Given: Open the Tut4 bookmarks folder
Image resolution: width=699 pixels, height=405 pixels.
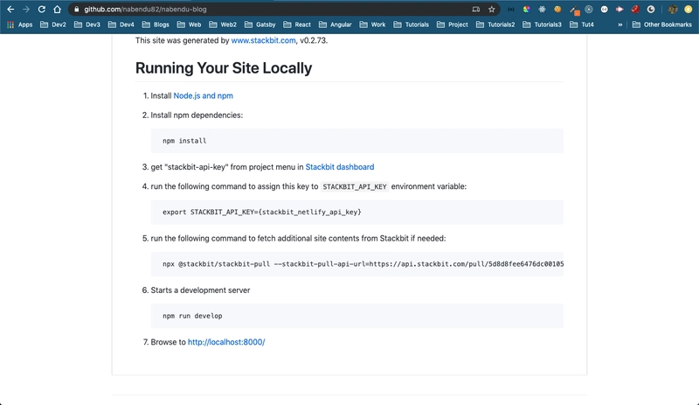Looking at the screenshot, I should (x=582, y=24).
